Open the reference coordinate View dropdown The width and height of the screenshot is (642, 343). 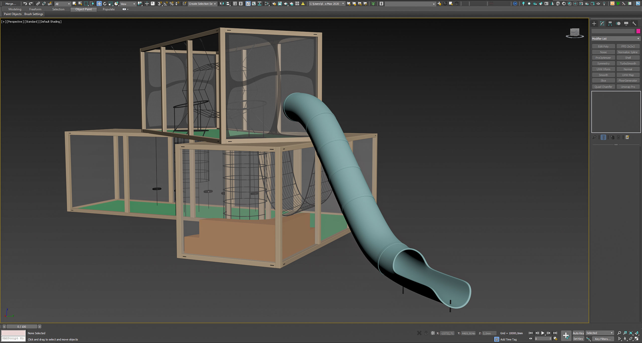[128, 4]
